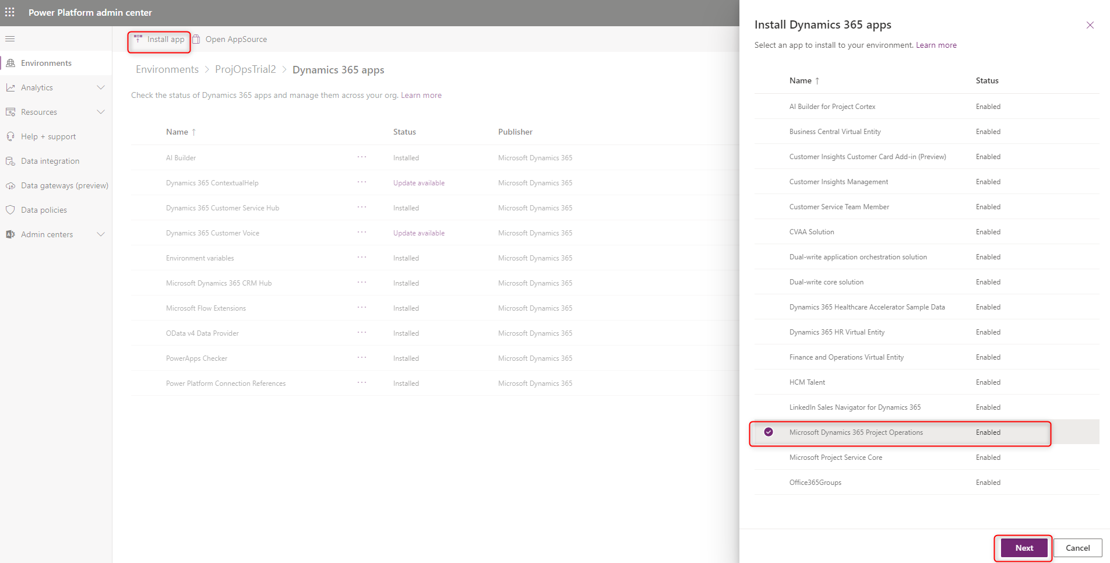Collapse the navigation hamburger menu

(10, 39)
